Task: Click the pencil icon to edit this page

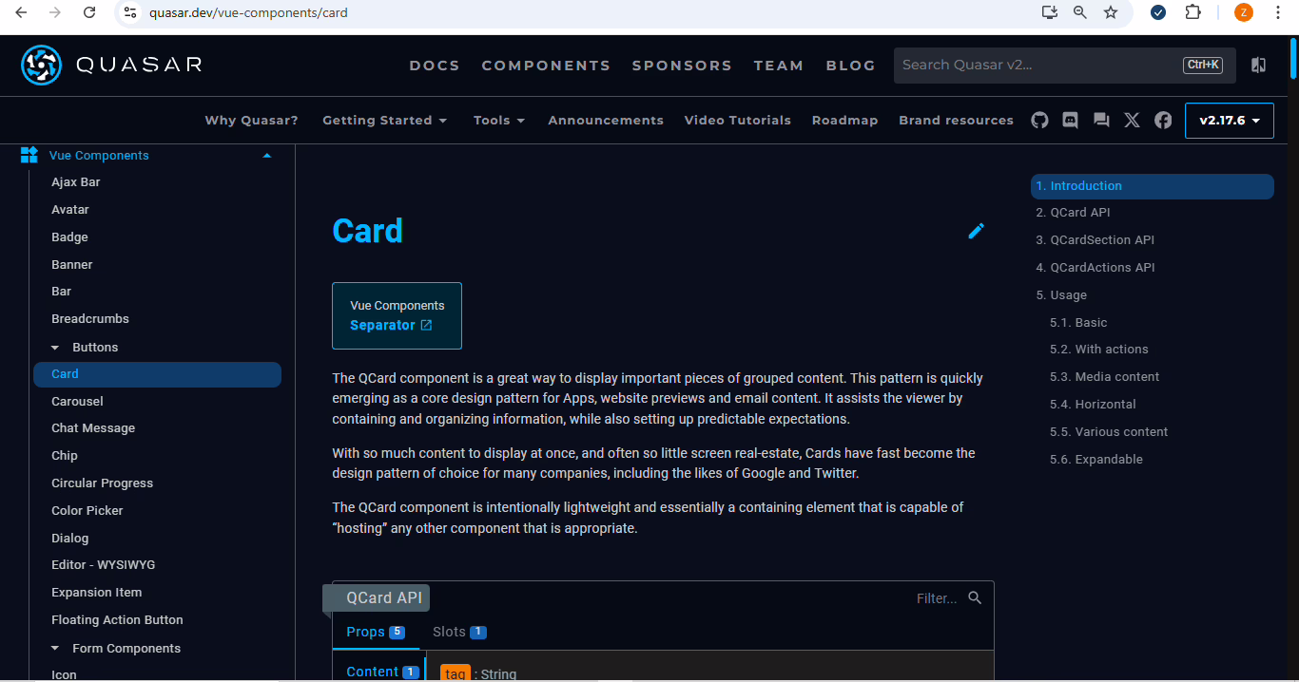Action: (x=976, y=231)
